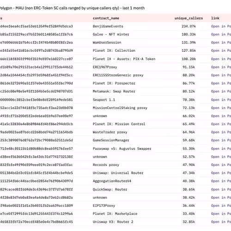The height and width of the screenshot is (231, 231).
Task: Open link in MissionControlStaking proxy row
Action: pyautogui.click(x=221, y=108)
